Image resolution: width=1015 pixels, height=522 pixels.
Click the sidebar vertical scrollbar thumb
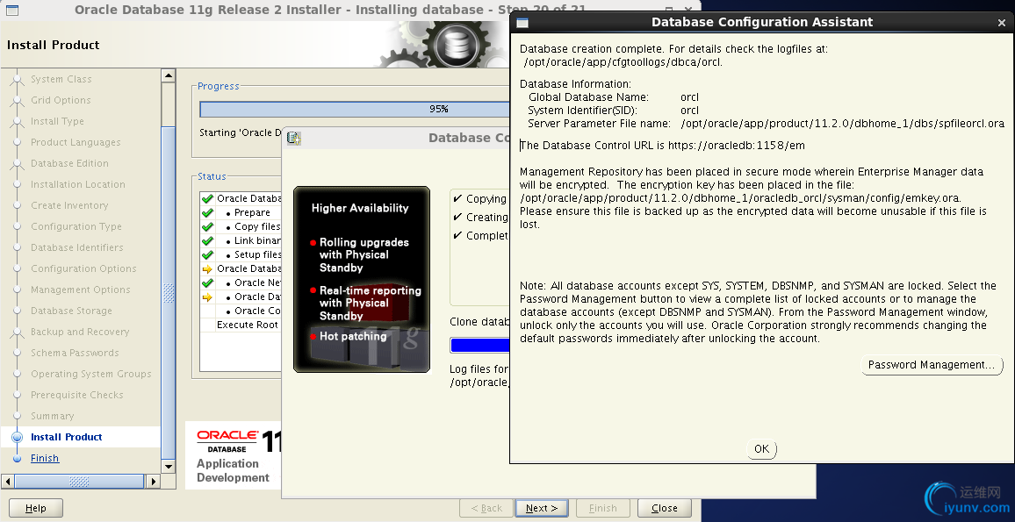[x=169, y=292]
